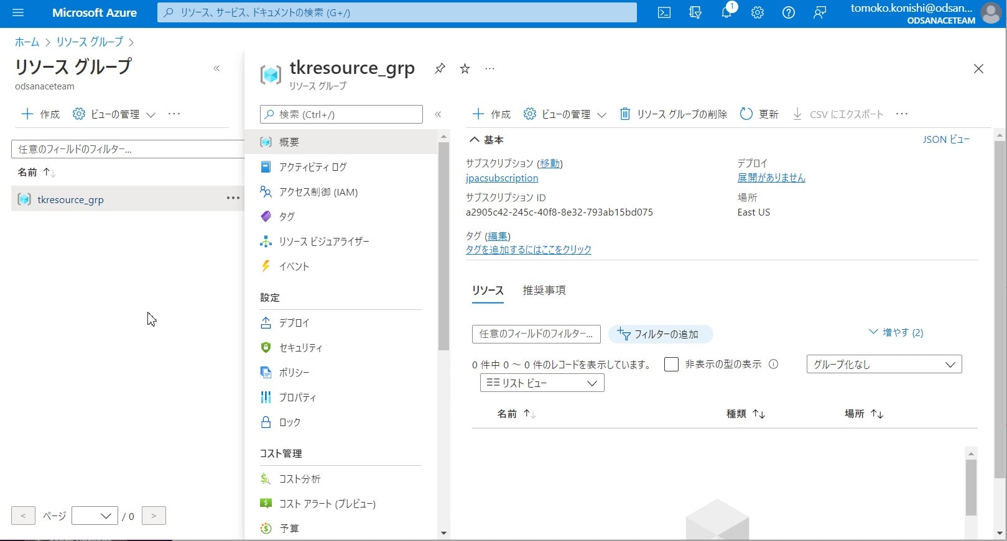Image resolution: width=1007 pixels, height=541 pixels.
Task: Open the リスト ビュー view dropdown
Action: pyautogui.click(x=542, y=383)
